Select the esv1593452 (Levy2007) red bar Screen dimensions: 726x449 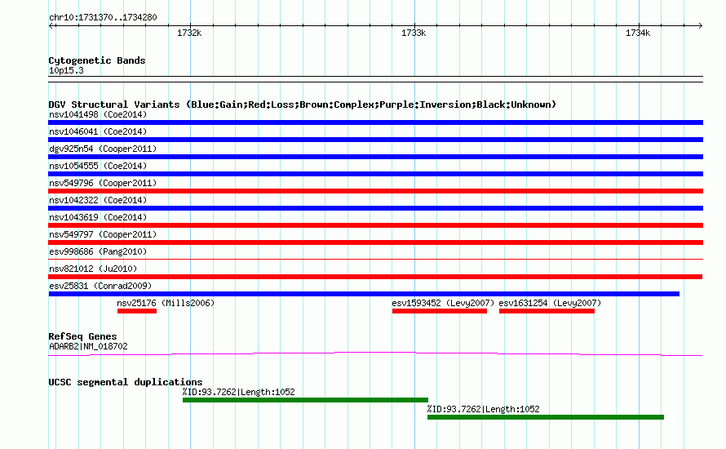(440, 311)
